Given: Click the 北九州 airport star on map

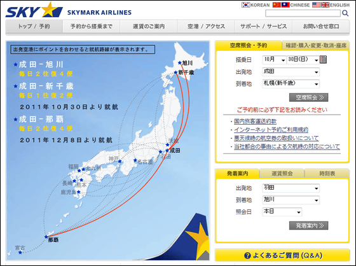Looking at the screenshot, I should pos(83,169).
